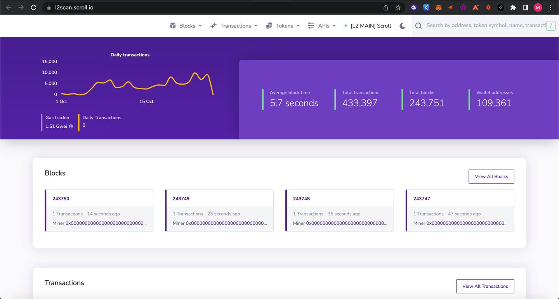Click the 5.7 seconds average block time
This screenshot has width=559, height=299.
click(294, 103)
